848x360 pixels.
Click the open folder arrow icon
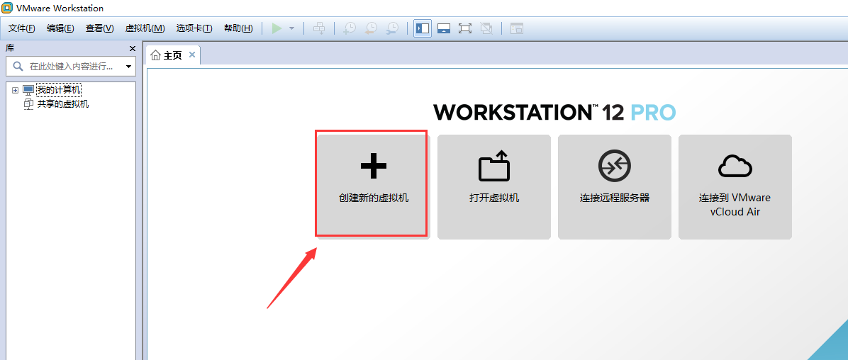click(494, 165)
